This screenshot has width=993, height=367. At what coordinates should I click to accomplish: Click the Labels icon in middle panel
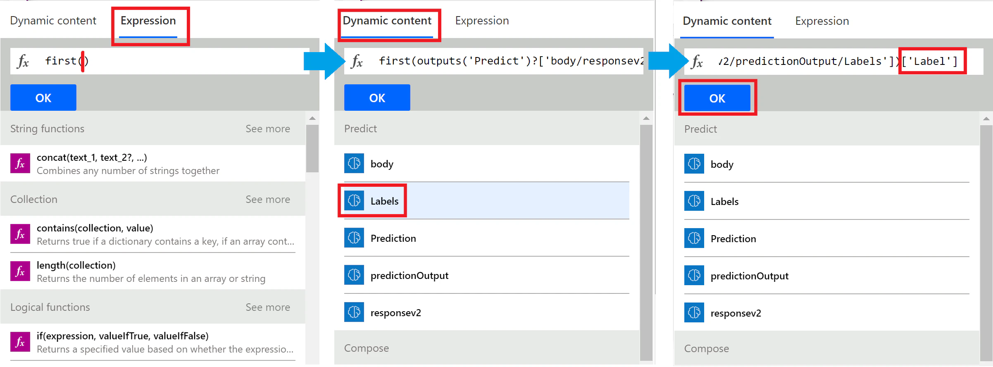(354, 200)
